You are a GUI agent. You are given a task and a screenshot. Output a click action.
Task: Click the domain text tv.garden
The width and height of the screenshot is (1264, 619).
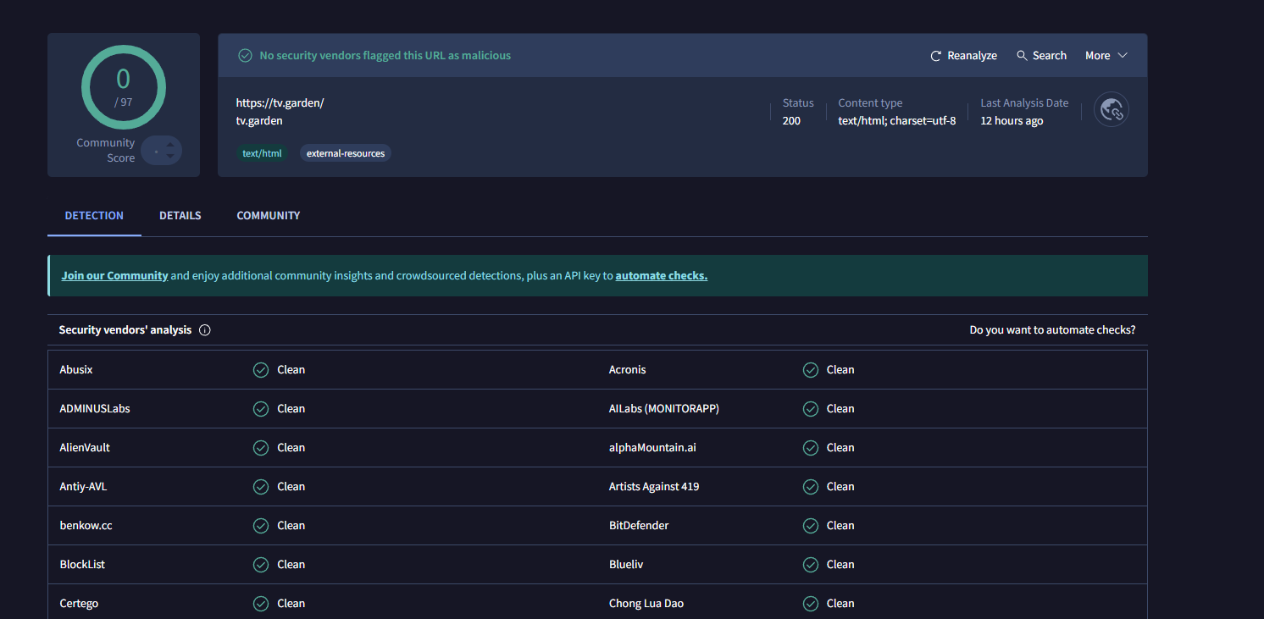click(259, 121)
